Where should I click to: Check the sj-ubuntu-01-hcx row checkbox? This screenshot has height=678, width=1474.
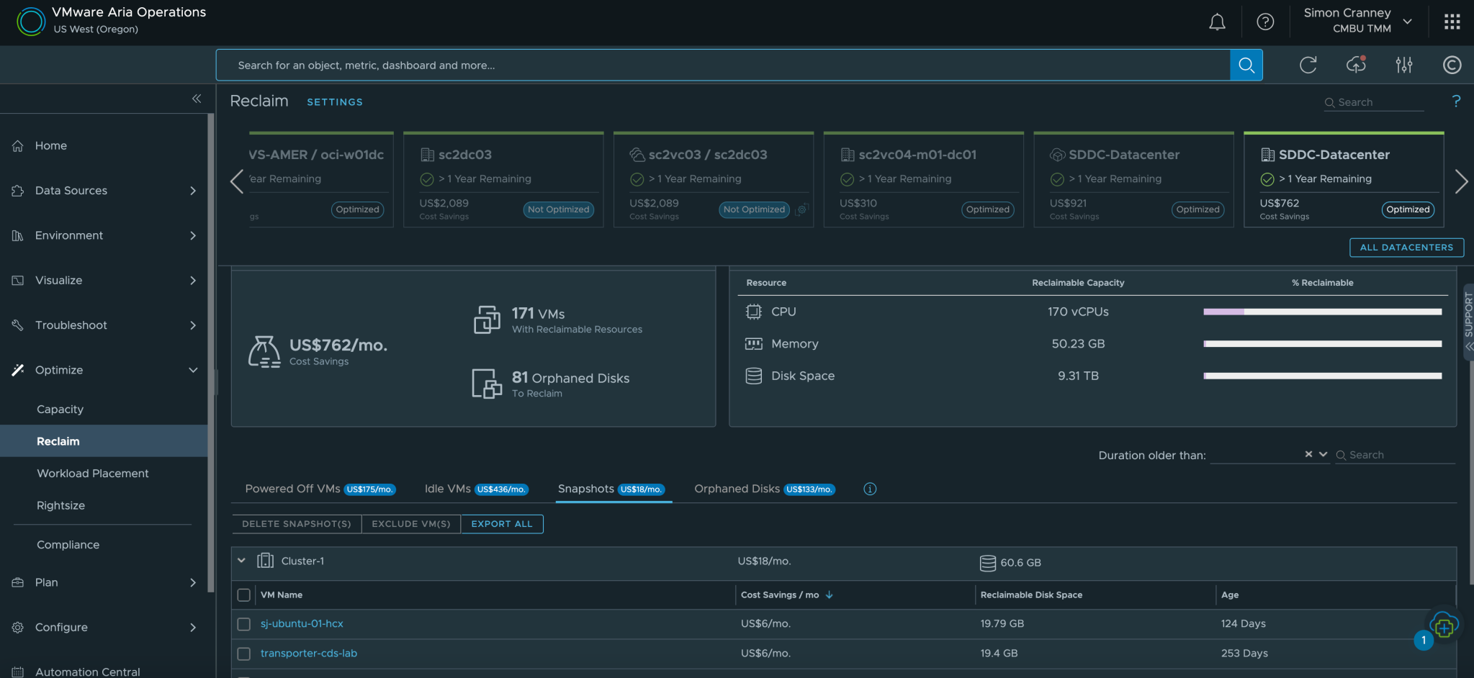(x=244, y=624)
